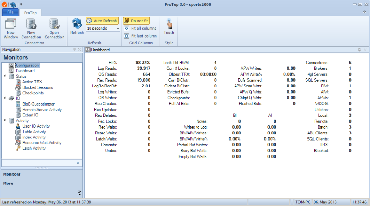The height and width of the screenshot is (206, 370).
Task: Open the Blocked Sessions monitor
Action: click(38, 87)
